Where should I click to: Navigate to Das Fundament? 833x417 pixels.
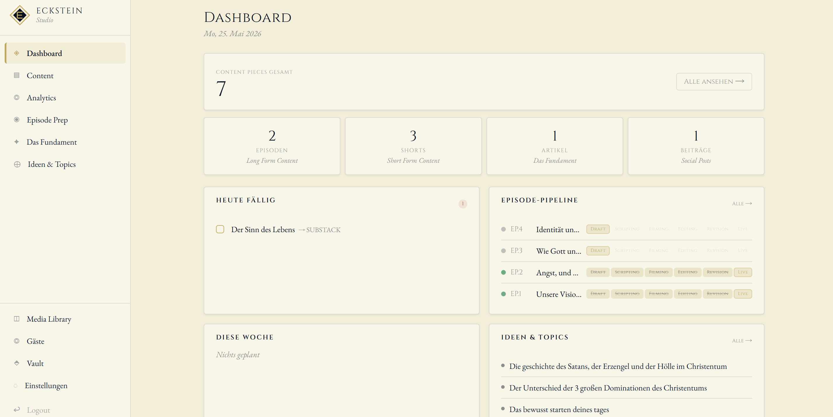(65, 142)
